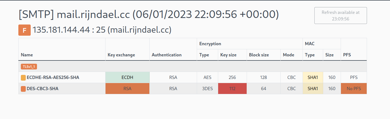Click the SMTP mail.rijndael.cc page title
Viewport: 390px width, 119px height.
point(148,15)
